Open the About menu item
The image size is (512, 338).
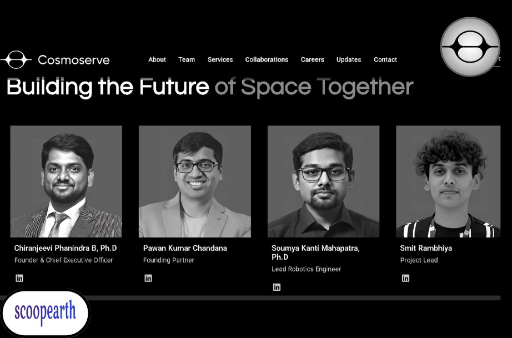[x=157, y=59]
